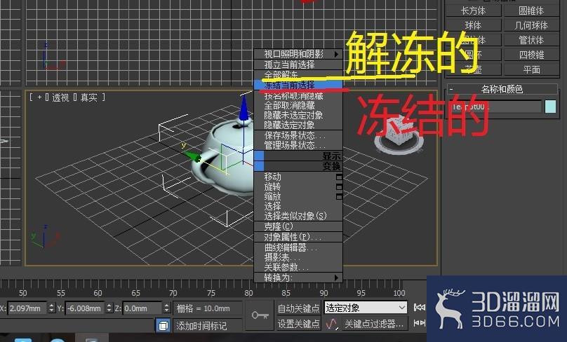The image size is (567, 342).
Task: Choose 管理场景状态... menu entry
Action: (x=298, y=145)
